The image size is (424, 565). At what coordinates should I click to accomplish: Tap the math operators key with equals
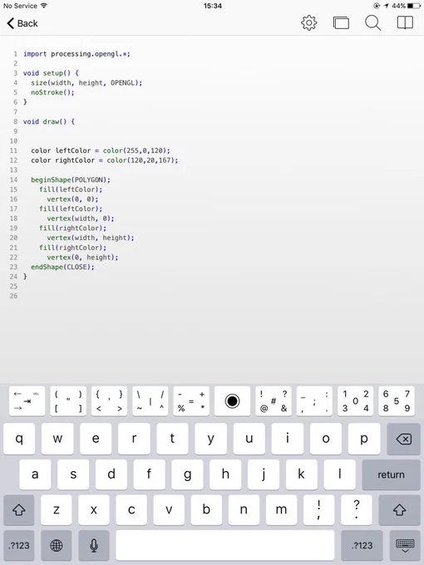pyautogui.click(x=191, y=401)
